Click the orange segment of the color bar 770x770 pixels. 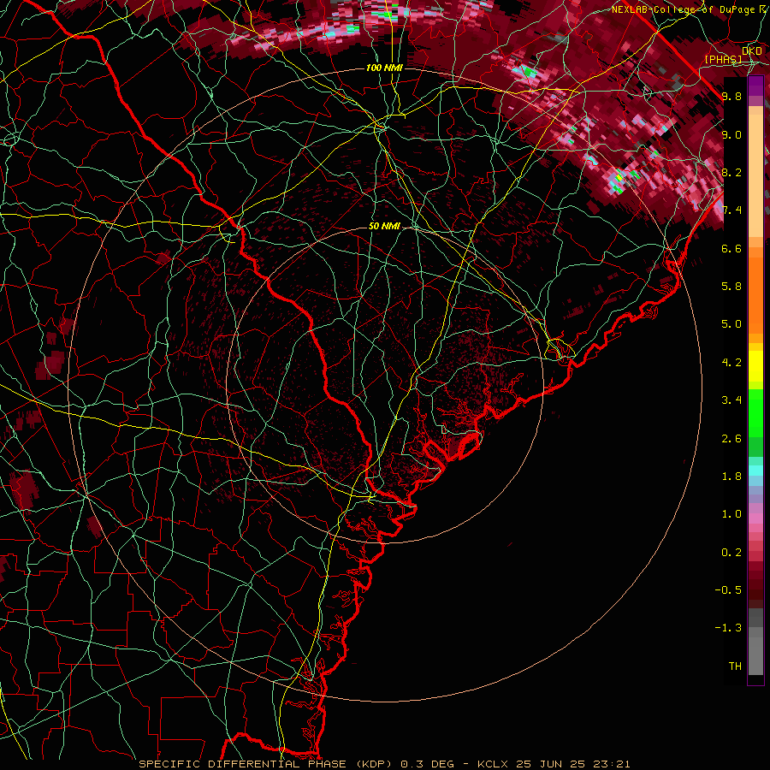coord(755,290)
